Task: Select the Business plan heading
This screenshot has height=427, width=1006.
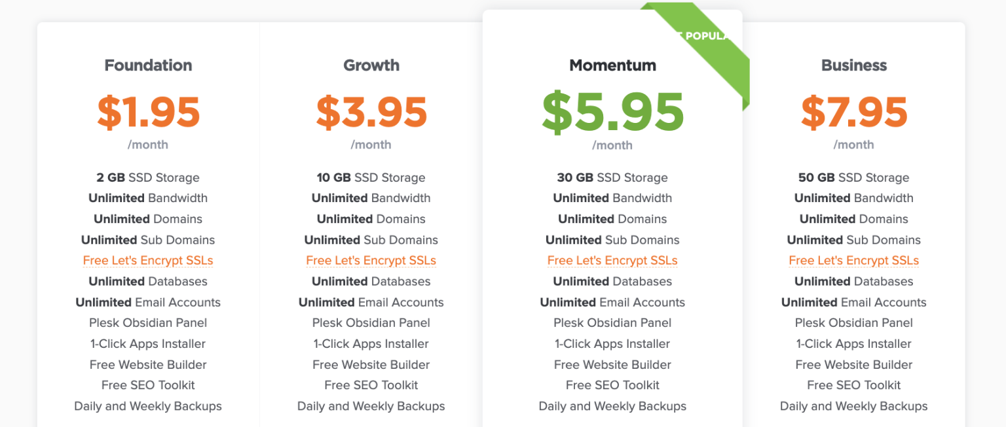Action: (854, 65)
